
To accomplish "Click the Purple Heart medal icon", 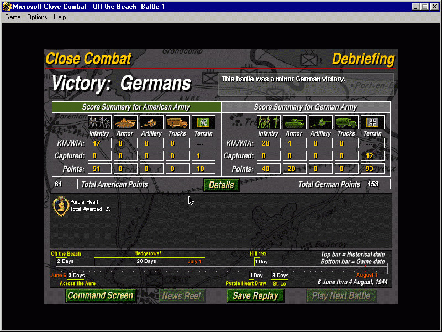I will [61, 206].
